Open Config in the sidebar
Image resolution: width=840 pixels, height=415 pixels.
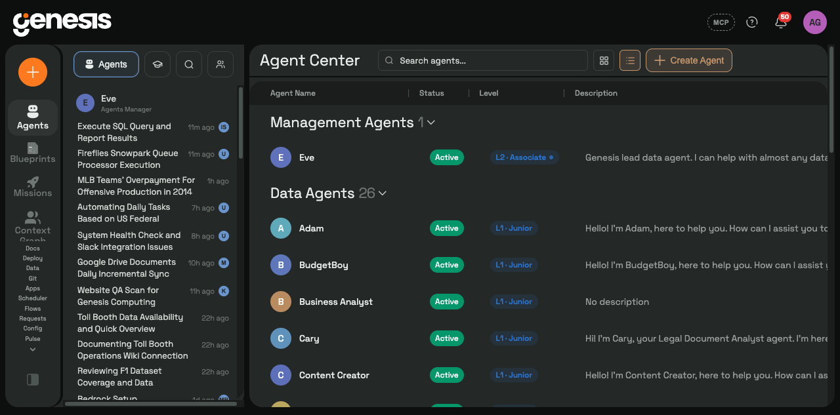click(x=33, y=328)
